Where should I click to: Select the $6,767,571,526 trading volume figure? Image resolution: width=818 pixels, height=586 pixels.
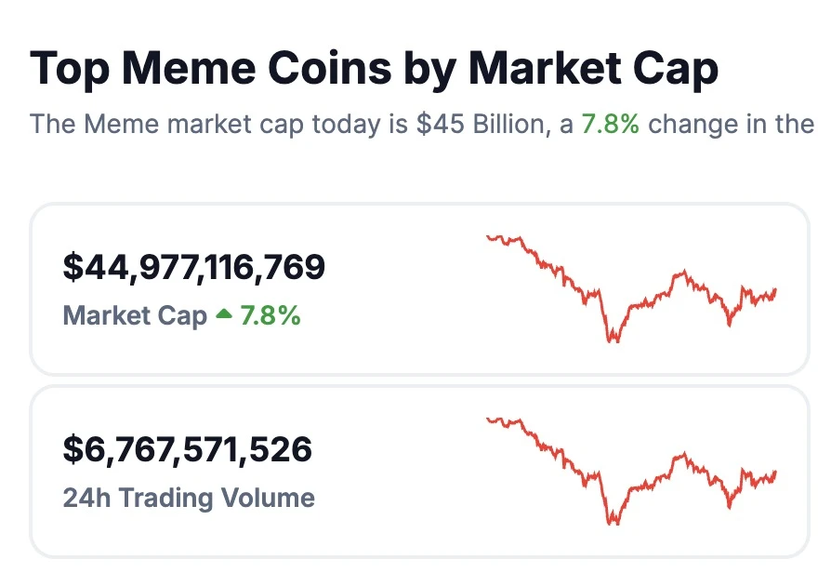(188, 450)
